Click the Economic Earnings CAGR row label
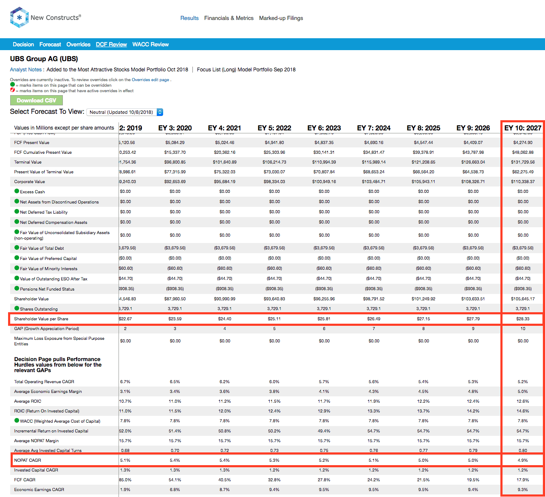This screenshot has width=545, height=497. (39, 489)
